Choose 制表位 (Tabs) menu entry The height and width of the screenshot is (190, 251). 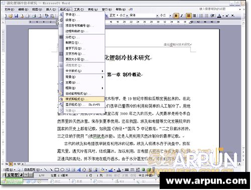[82, 43]
